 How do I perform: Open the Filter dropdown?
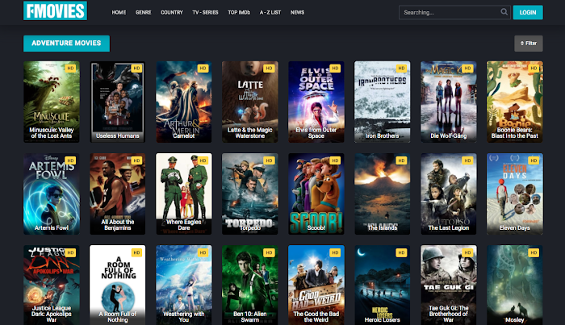(x=528, y=44)
